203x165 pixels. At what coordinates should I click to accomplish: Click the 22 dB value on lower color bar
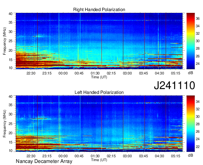pos(198,146)
